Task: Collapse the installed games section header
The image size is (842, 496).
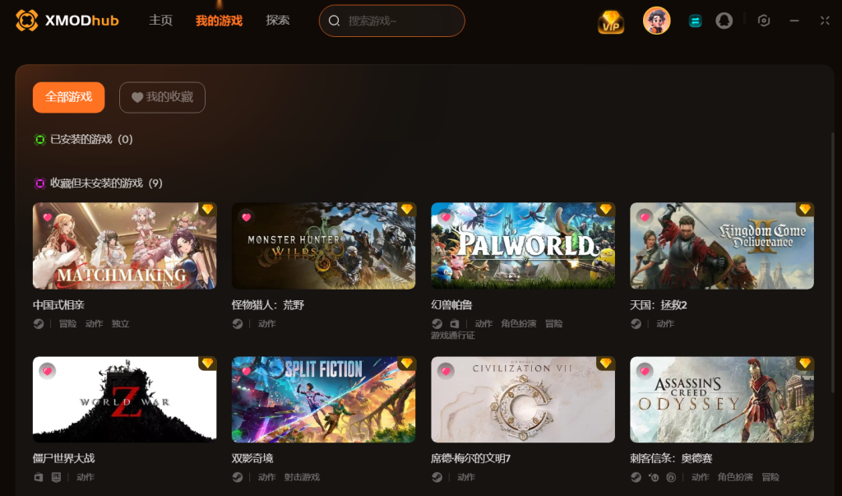Action: pyautogui.click(x=83, y=139)
